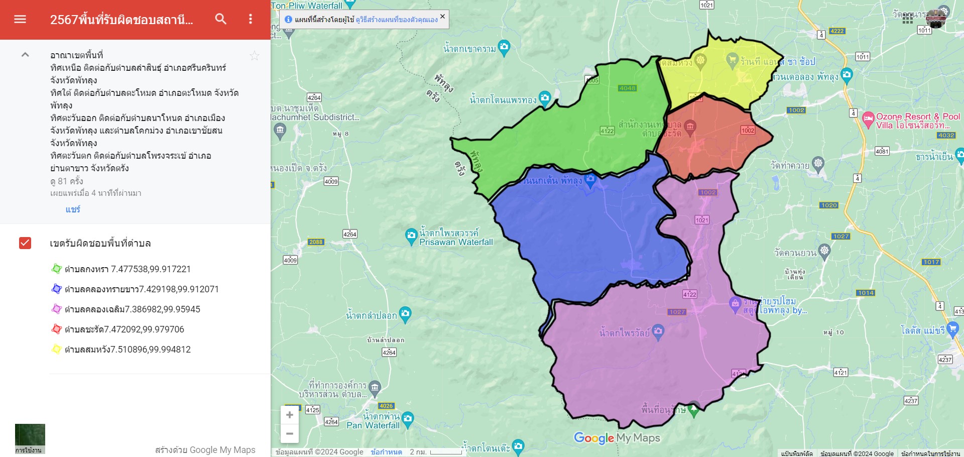Uncheck the เขตรับผิดชอบพื้นที่ตำบล layer checkbox
This screenshot has height=457, width=964.
25,243
